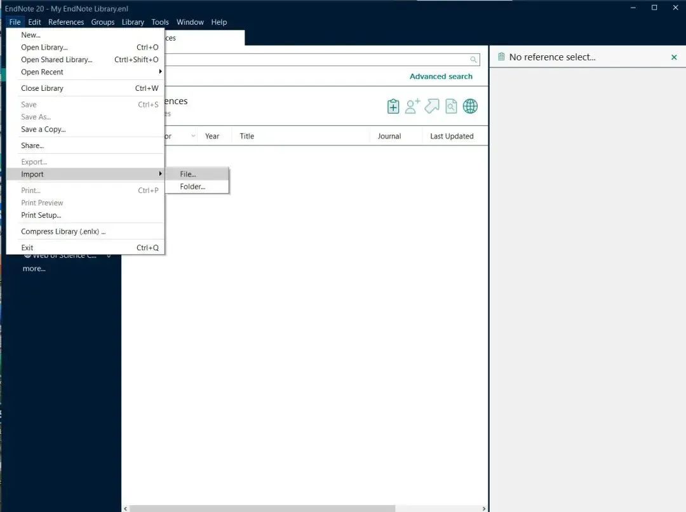Open the author column dropdown chevron
The image size is (686, 512).
point(193,136)
